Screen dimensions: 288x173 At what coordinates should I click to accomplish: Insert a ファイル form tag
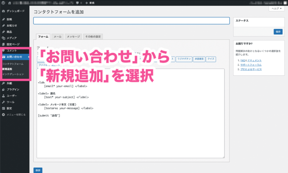43,65
